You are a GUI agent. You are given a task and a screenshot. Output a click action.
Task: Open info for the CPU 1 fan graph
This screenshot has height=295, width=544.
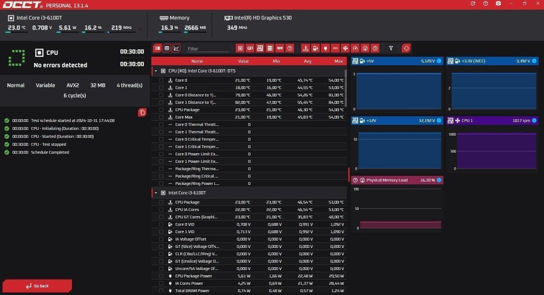pyautogui.click(x=534, y=120)
